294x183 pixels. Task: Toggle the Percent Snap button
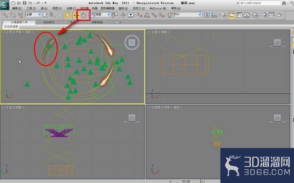154,15
